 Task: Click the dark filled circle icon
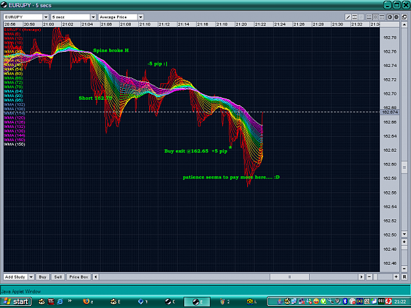(397, 17)
